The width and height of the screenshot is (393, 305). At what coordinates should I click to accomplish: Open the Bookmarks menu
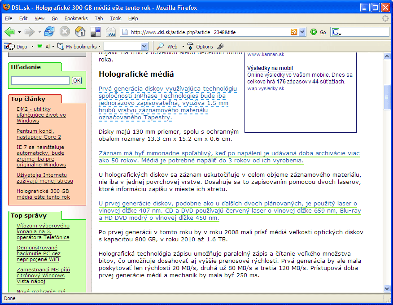coord(76,18)
